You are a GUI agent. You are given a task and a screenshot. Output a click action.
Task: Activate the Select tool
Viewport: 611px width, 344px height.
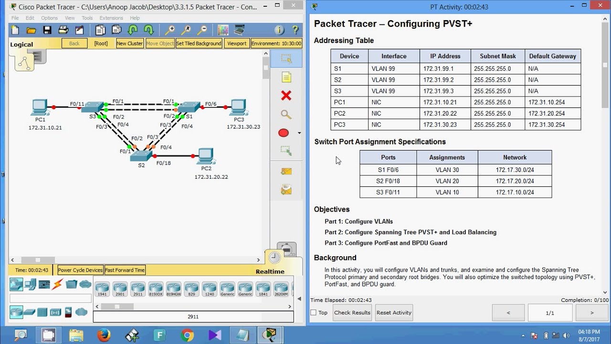[286, 59]
